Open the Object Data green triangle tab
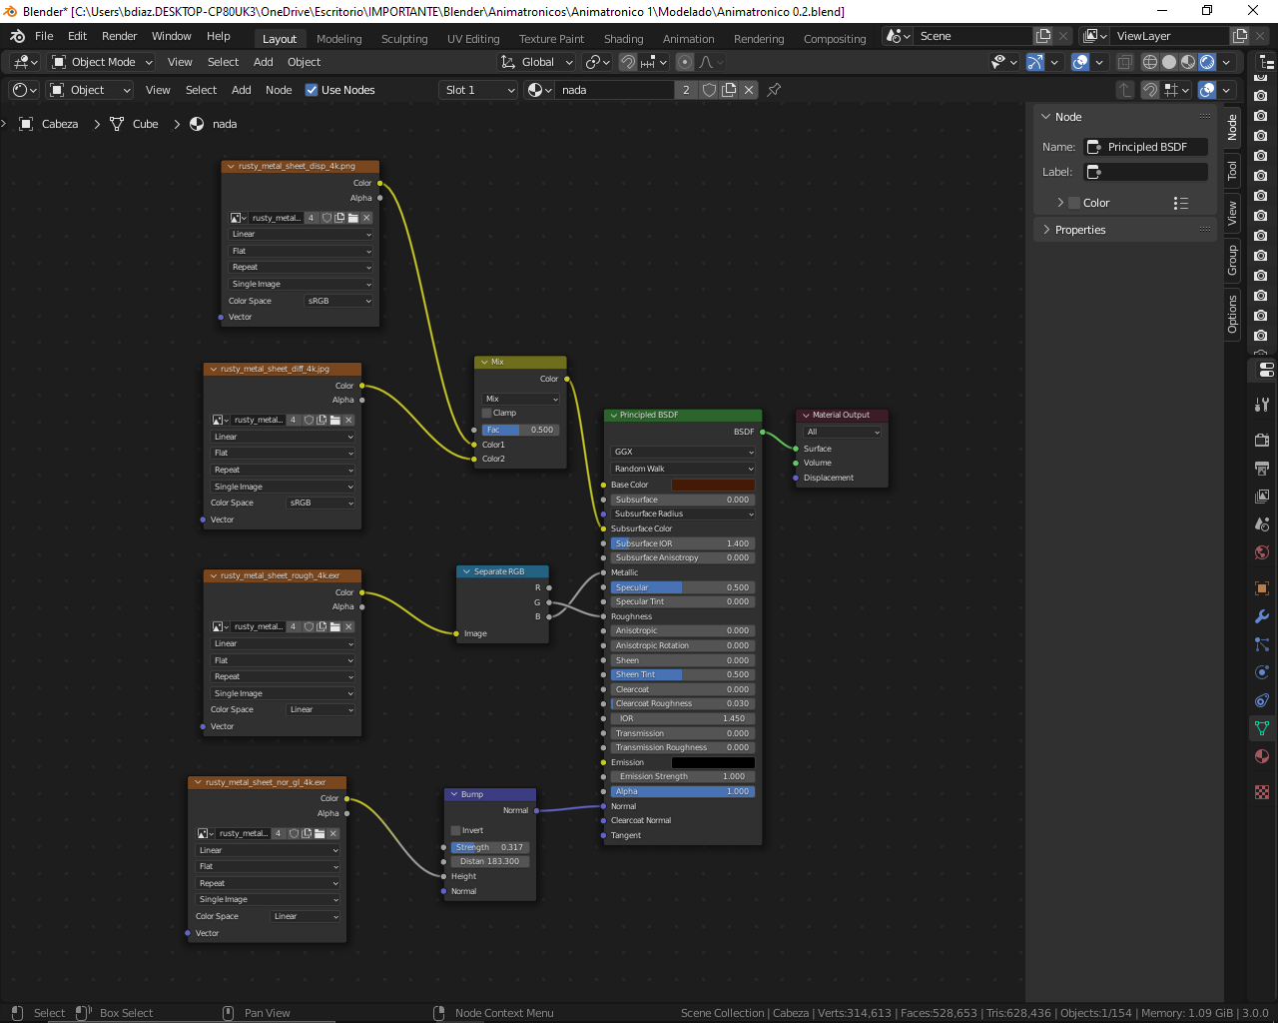 point(1262,728)
